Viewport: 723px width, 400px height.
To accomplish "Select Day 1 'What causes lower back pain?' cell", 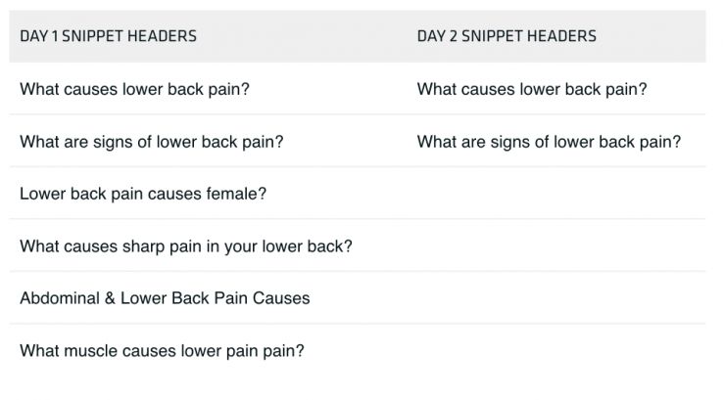I will 134,89.
